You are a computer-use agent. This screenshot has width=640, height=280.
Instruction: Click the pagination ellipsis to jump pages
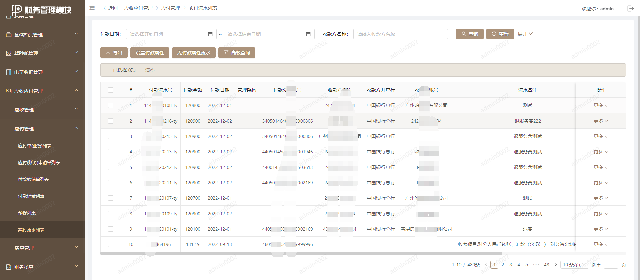click(536, 265)
